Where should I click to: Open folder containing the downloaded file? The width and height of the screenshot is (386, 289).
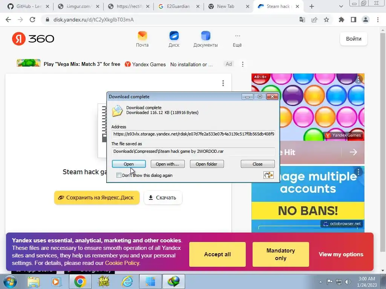tap(207, 164)
